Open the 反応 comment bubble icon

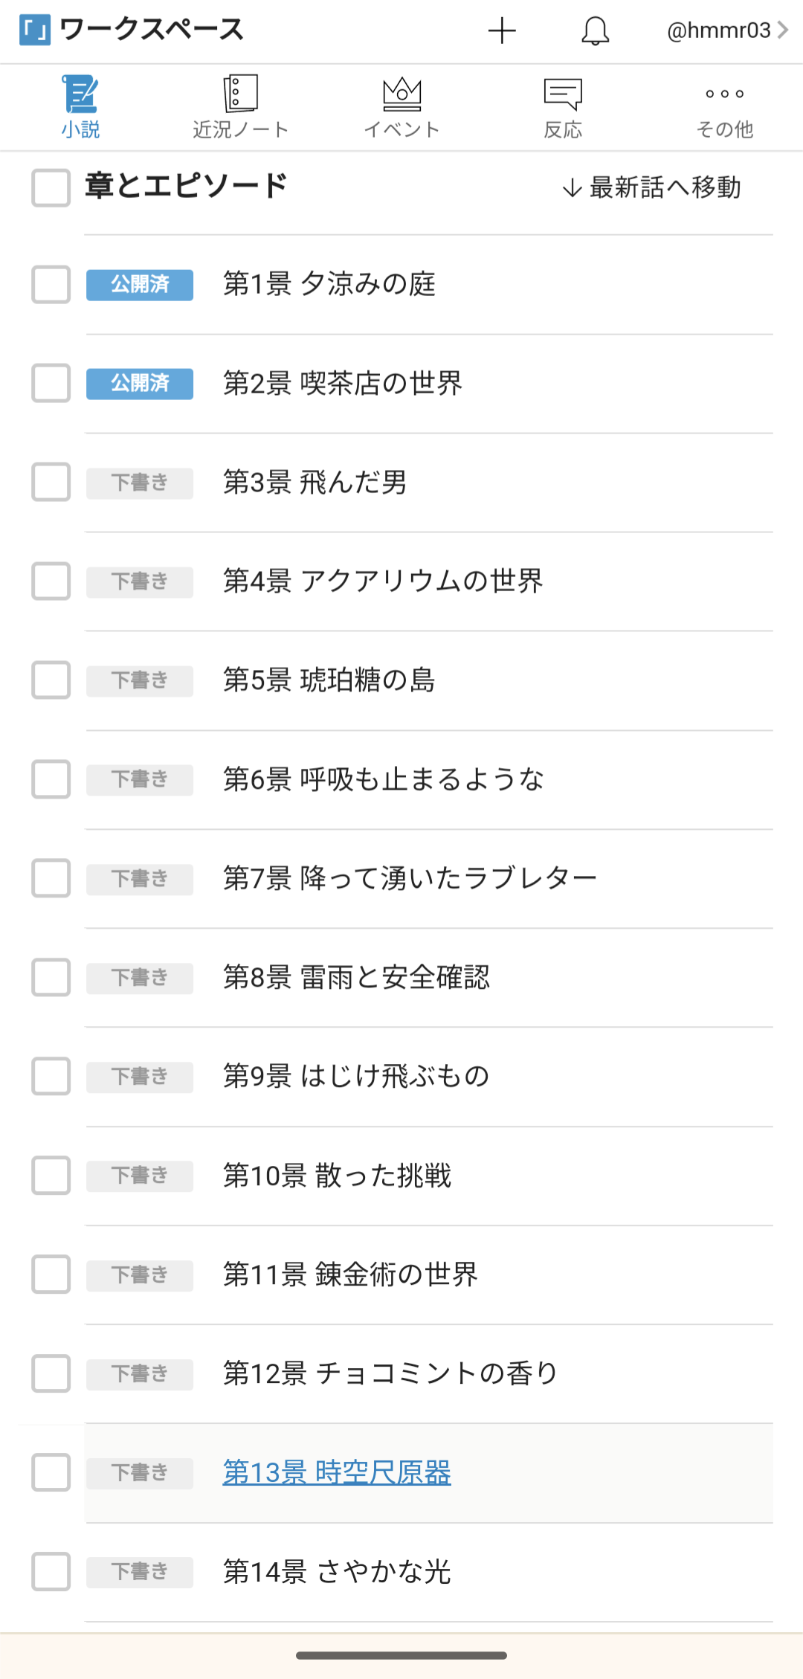tap(563, 94)
